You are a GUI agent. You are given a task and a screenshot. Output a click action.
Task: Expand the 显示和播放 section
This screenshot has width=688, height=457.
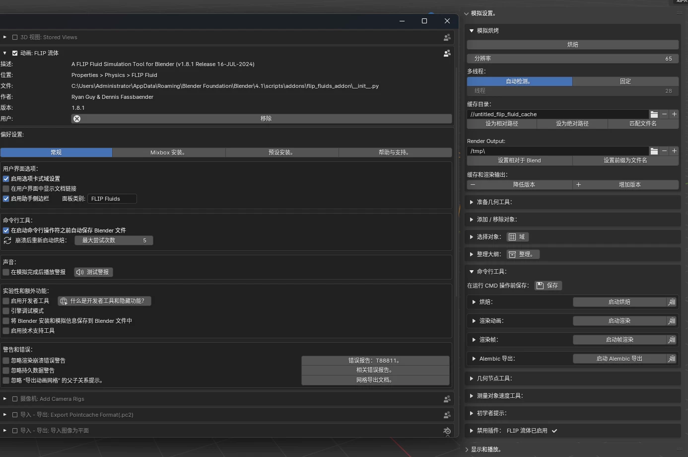pos(467,450)
